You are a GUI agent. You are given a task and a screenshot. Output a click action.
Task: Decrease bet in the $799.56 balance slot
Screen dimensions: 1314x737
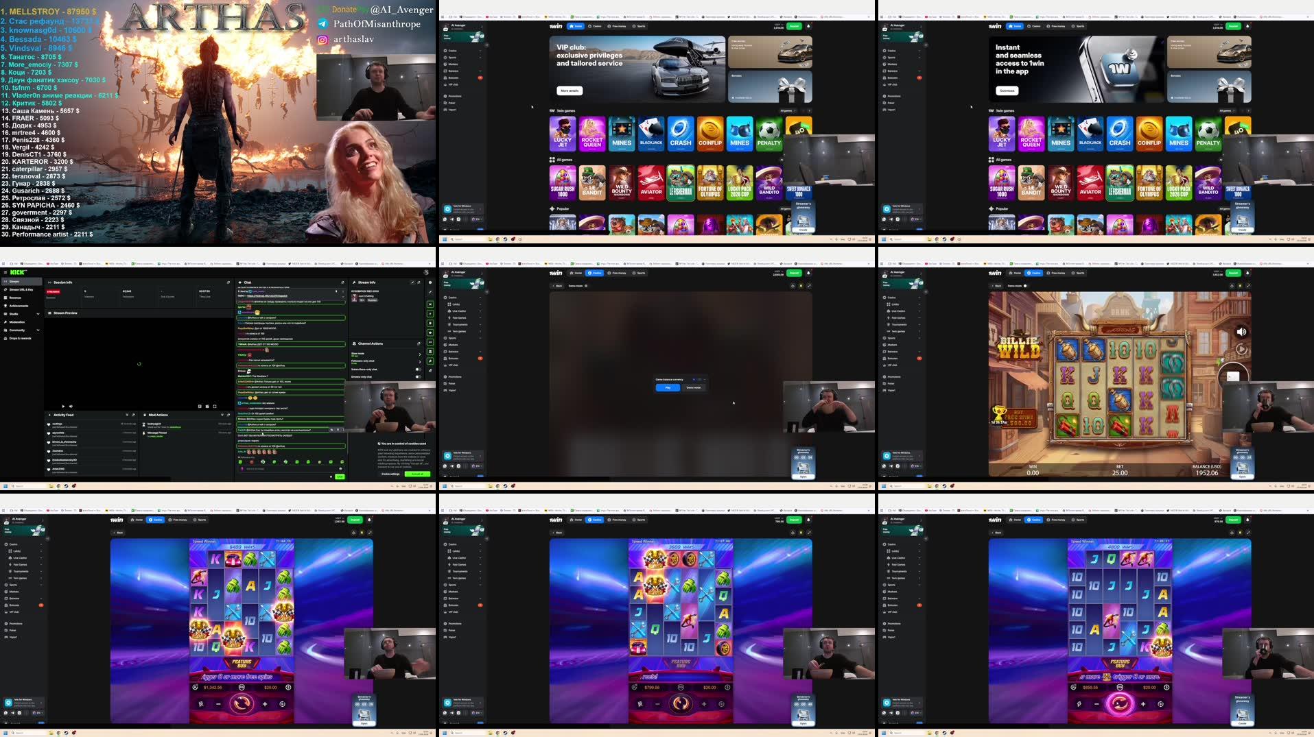657,704
